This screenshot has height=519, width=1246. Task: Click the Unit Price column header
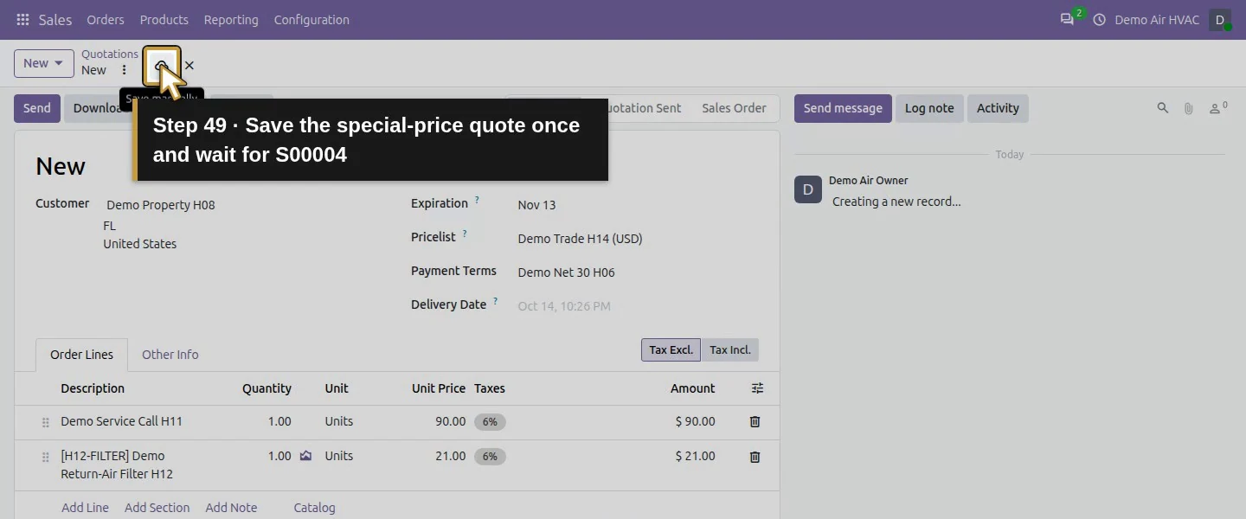pos(439,388)
